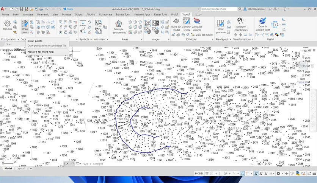Toggle polar tracking in status bar
This screenshot has height=183, width=317.
225,173
